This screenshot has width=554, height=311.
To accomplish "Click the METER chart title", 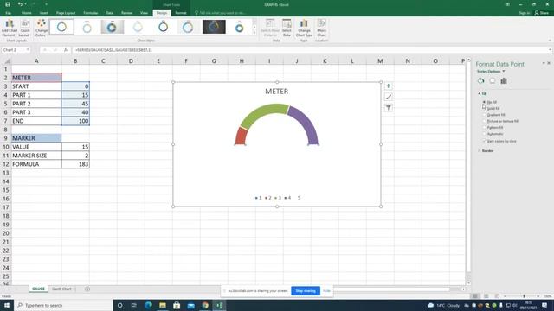I will click(x=277, y=92).
